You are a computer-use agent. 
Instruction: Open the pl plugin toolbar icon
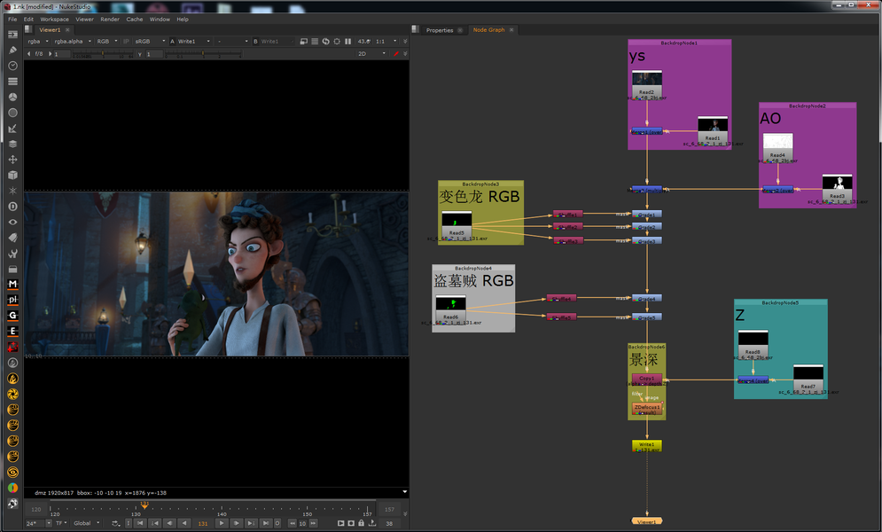pos(12,300)
